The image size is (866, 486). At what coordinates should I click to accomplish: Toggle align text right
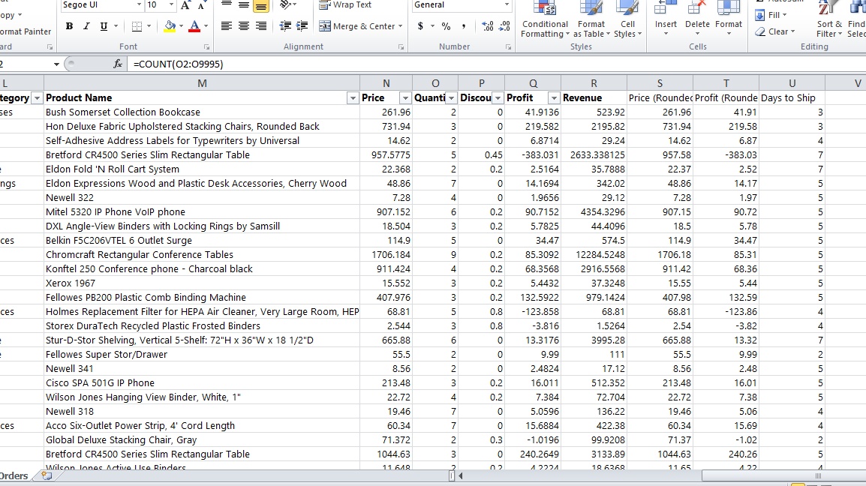261,26
